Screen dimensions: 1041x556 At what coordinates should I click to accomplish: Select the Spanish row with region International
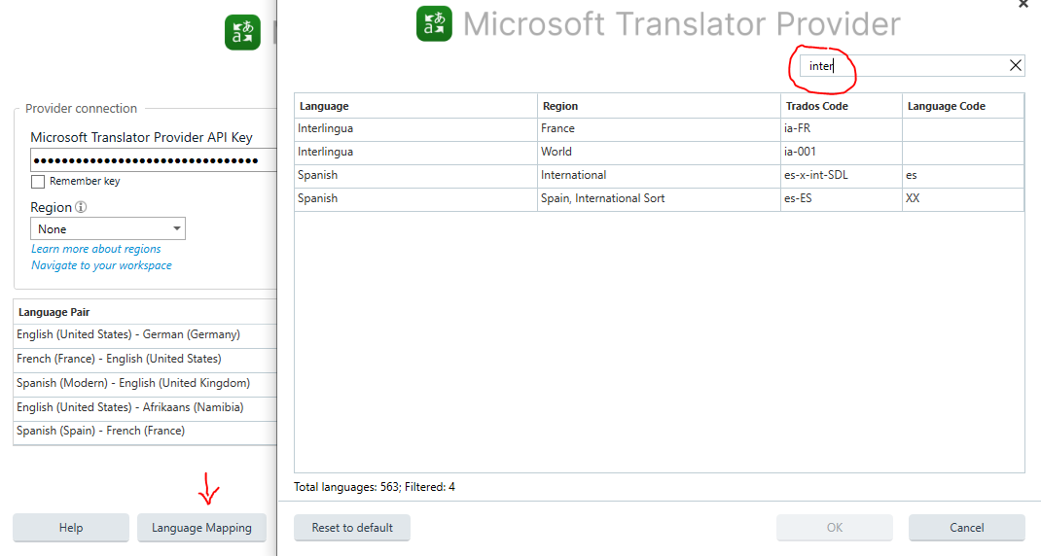[x=660, y=175]
